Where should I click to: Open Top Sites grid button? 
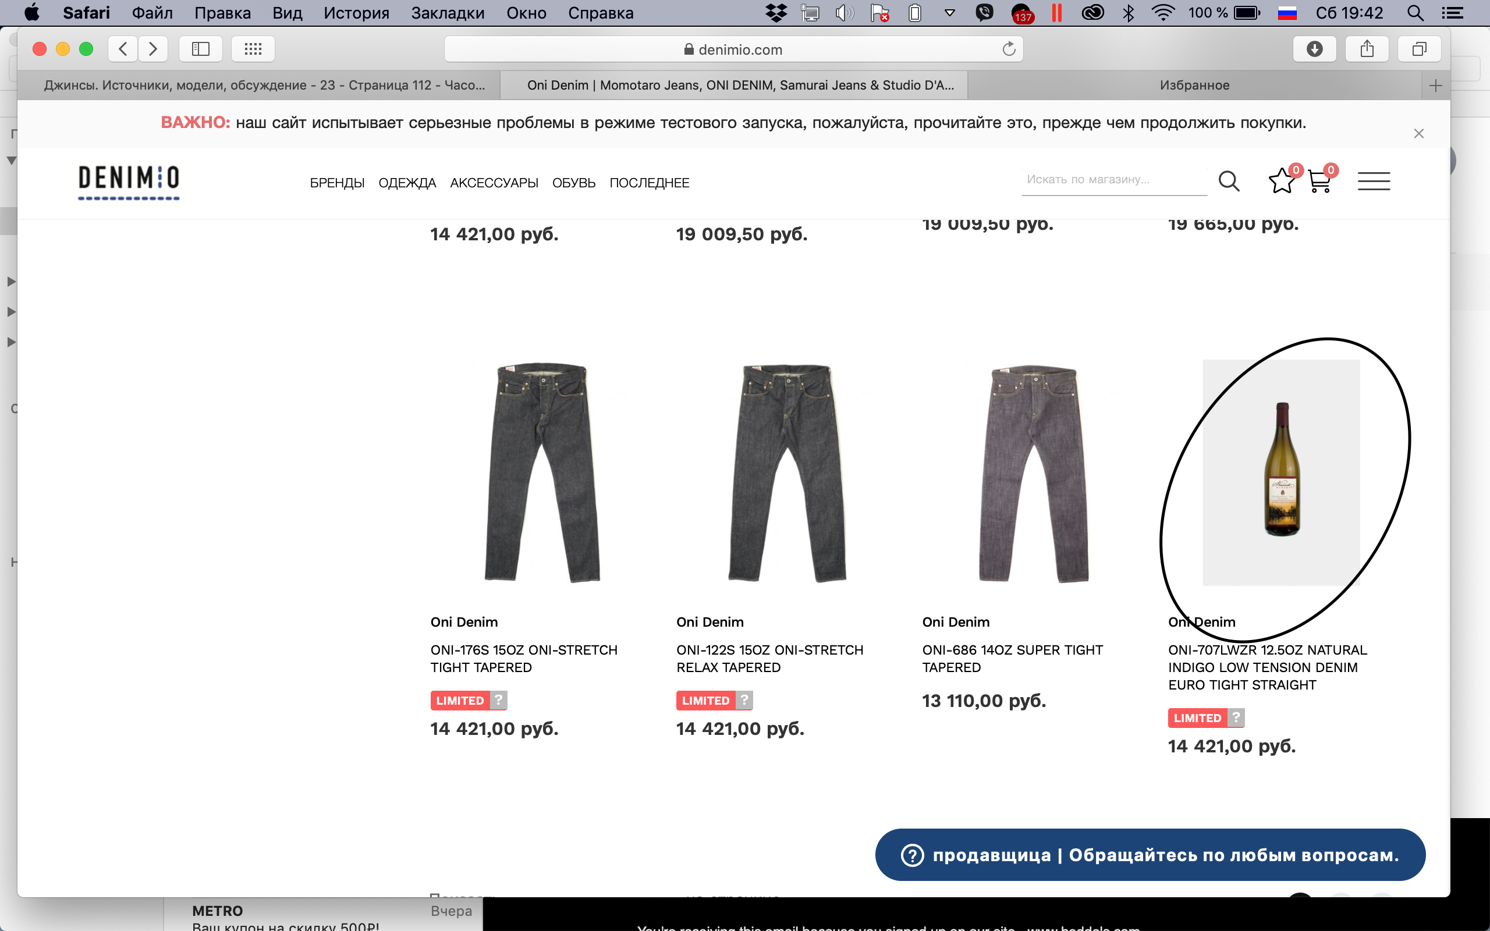(253, 49)
